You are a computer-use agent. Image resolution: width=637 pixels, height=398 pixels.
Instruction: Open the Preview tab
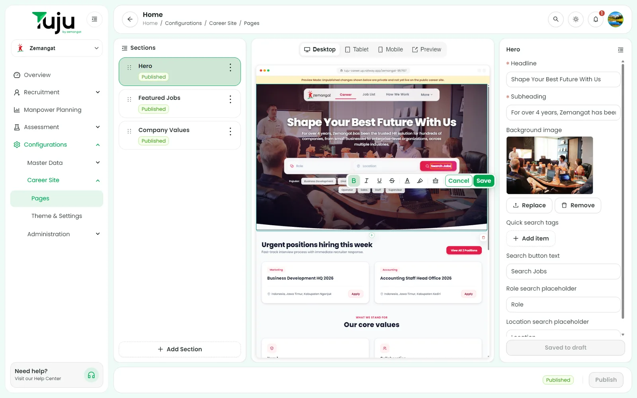click(x=426, y=49)
